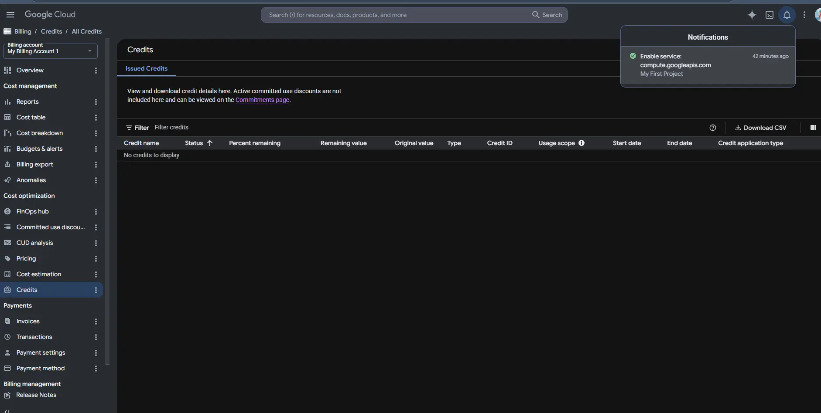The width and height of the screenshot is (821, 413).
Task: Click the search magnifier Search button
Action: pyautogui.click(x=547, y=15)
